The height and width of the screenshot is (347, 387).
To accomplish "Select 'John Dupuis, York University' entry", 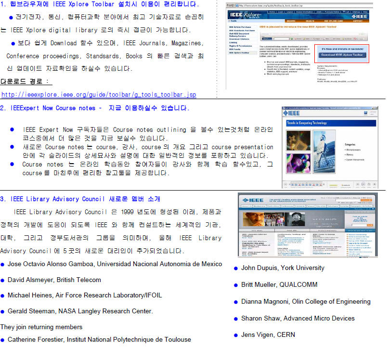I will point(283,268).
